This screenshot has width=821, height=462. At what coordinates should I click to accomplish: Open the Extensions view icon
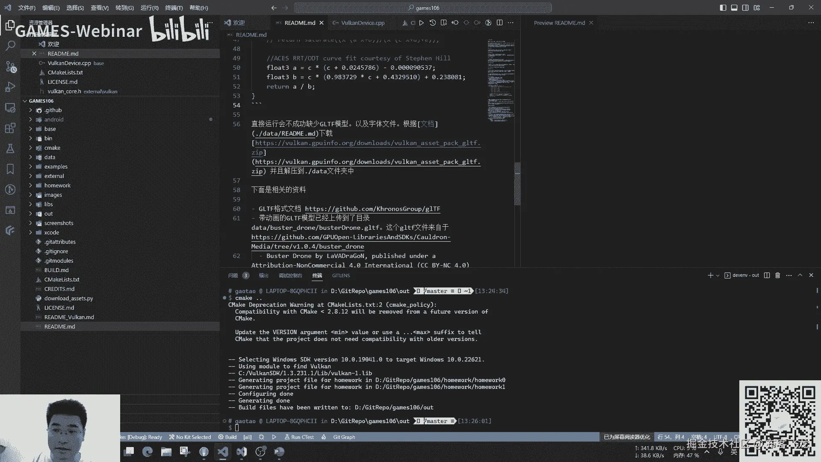point(10,128)
